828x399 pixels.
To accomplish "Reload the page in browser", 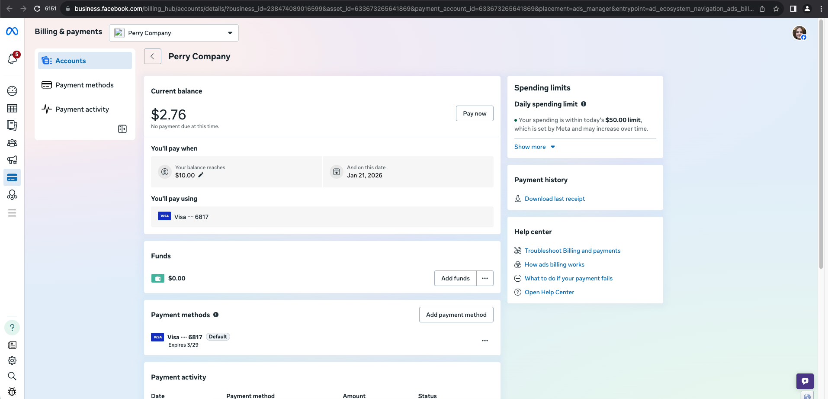I will [37, 9].
